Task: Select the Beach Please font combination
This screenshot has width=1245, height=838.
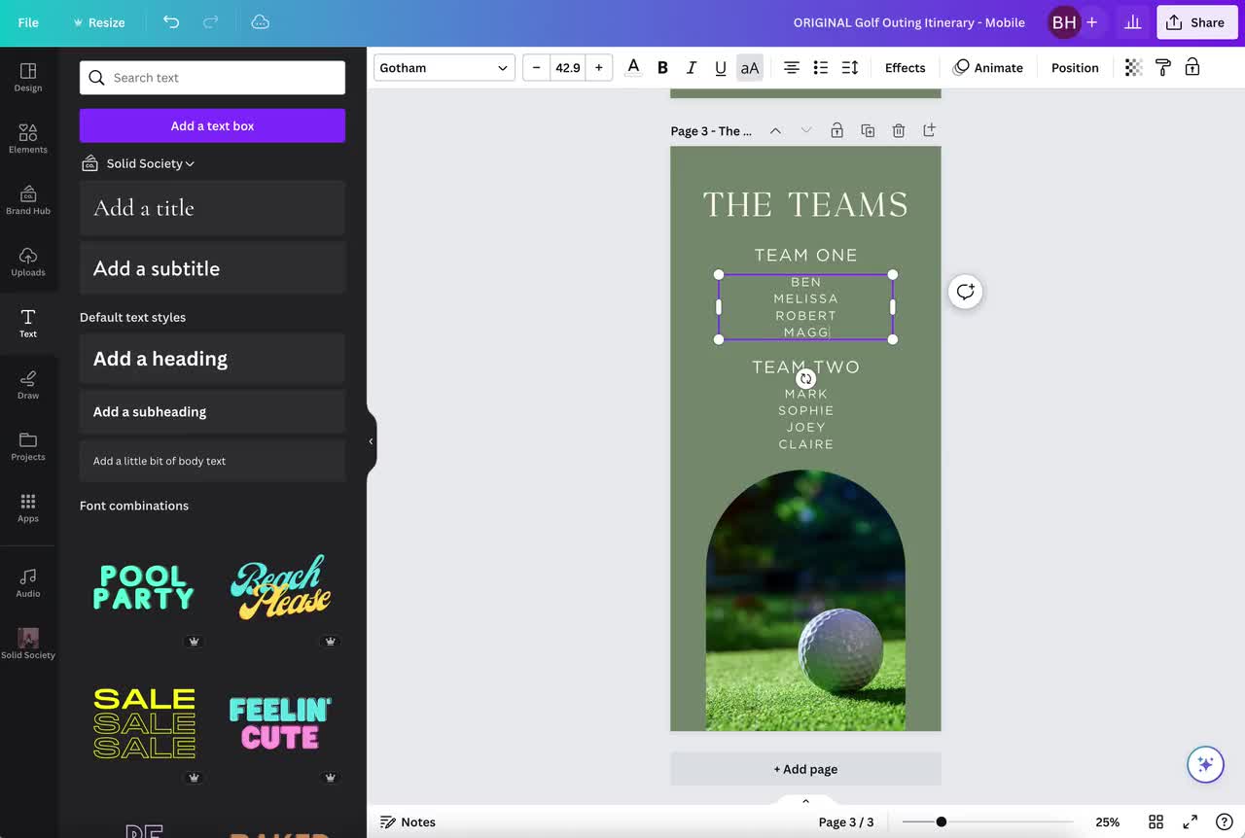Action: click(280, 587)
